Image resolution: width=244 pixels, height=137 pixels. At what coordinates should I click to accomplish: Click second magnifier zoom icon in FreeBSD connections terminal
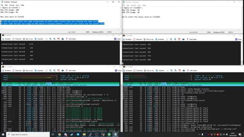coord(175,39)
